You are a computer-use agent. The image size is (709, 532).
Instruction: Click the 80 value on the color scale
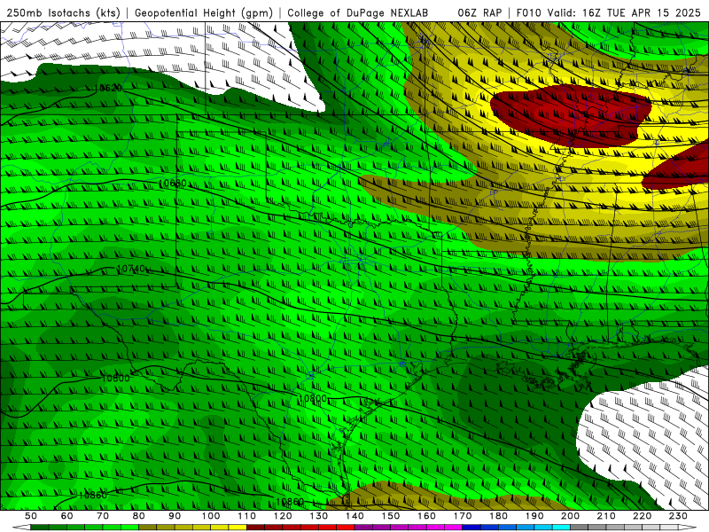coord(139,516)
